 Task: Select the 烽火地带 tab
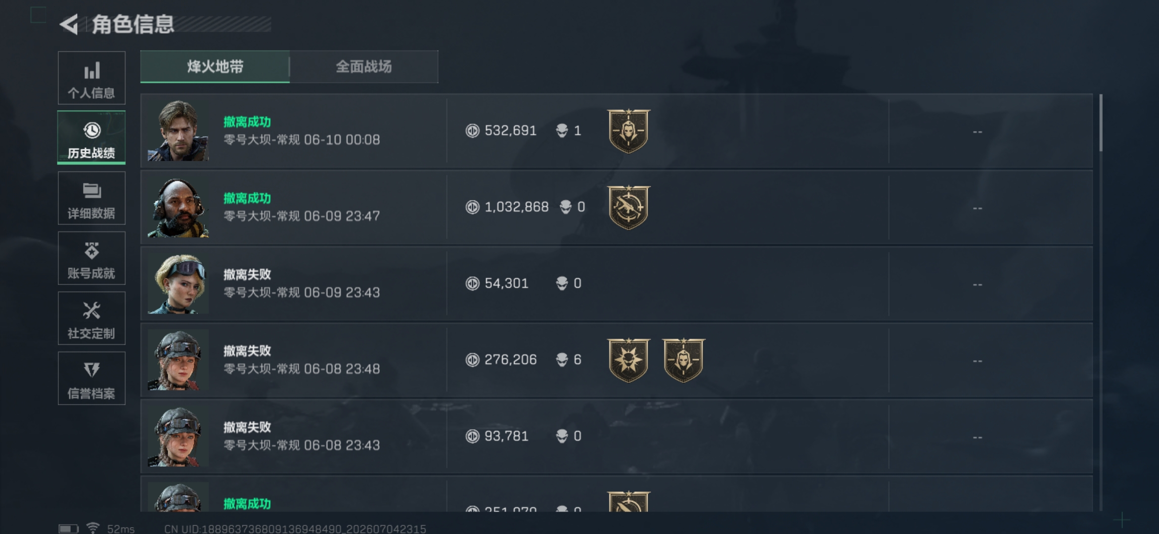point(215,66)
